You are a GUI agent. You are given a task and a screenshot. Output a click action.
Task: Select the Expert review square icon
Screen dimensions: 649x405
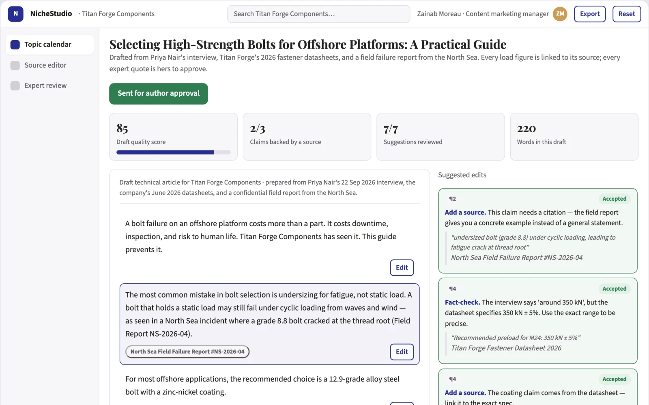(x=15, y=86)
